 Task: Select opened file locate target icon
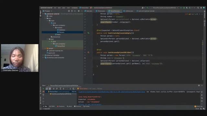pos(69,11)
